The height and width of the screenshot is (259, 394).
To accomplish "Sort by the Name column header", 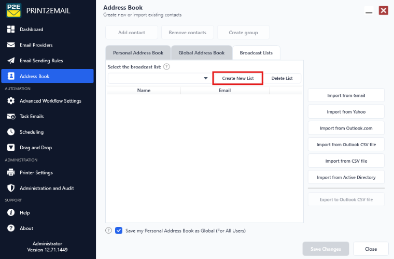I will coord(144,90).
